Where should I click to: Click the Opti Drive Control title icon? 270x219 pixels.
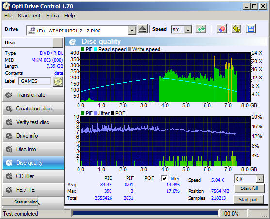pos(6,6)
